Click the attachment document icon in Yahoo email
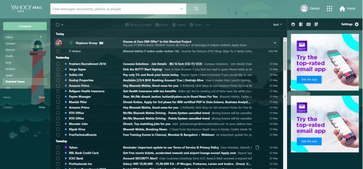This screenshot has width=363, height=169. [x=257, y=147]
